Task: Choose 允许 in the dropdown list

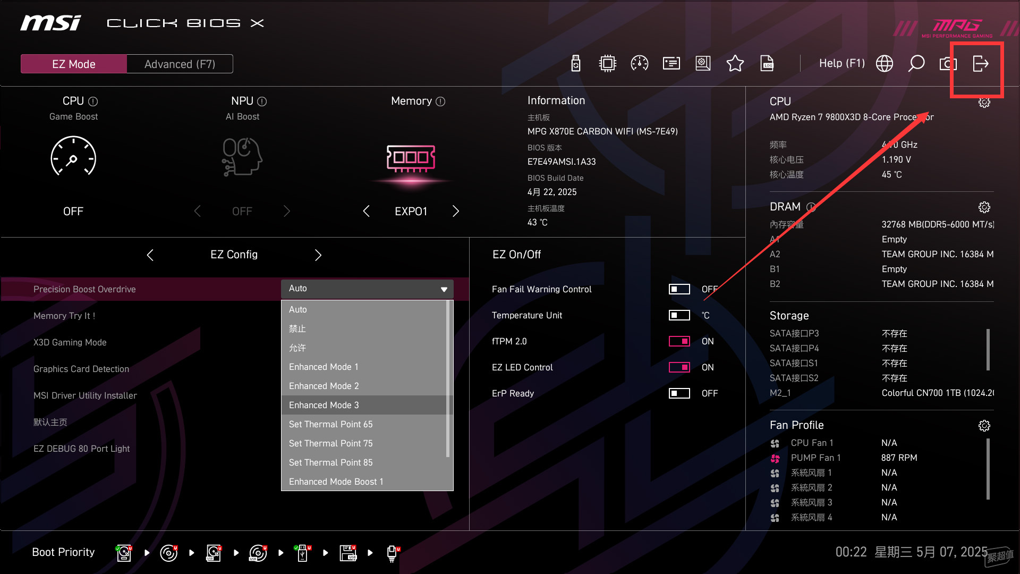Action: pyautogui.click(x=364, y=348)
